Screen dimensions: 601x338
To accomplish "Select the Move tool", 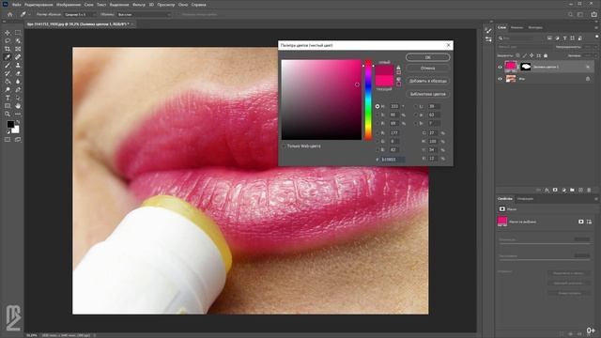I will click(8, 33).
